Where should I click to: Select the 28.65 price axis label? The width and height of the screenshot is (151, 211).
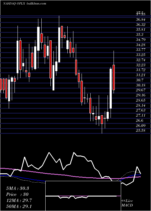pos(141,100)
